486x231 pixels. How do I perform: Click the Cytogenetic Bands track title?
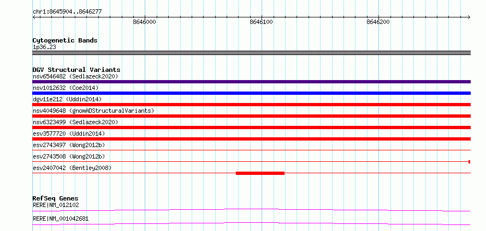(x=65, y=40)
